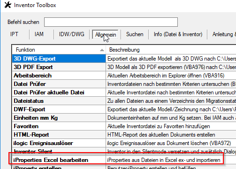Viewport: 236px width, 169px height.
Task: Focus the Befehl suchen search field
Action: pyautogui.click(x=111, y=22)
